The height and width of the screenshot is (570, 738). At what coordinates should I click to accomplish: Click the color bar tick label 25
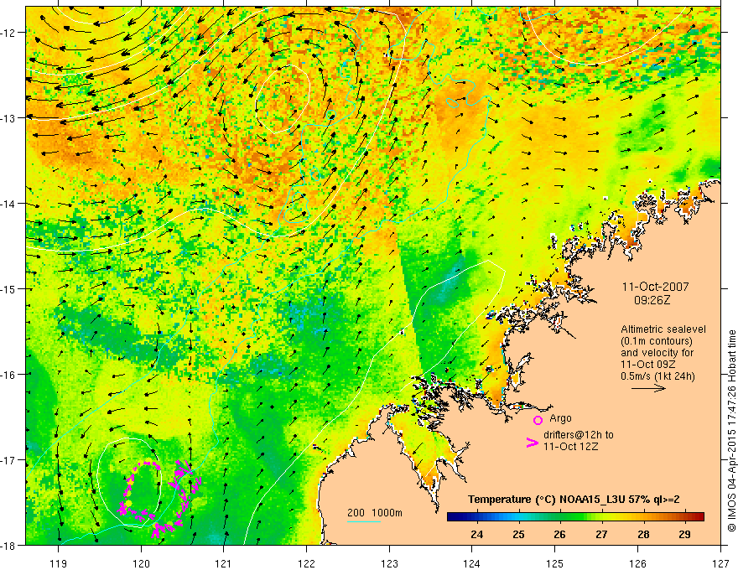click(518, 534)
